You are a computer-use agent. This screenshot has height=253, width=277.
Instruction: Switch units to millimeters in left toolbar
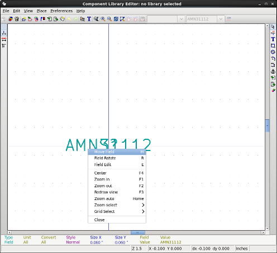point(4,40)
